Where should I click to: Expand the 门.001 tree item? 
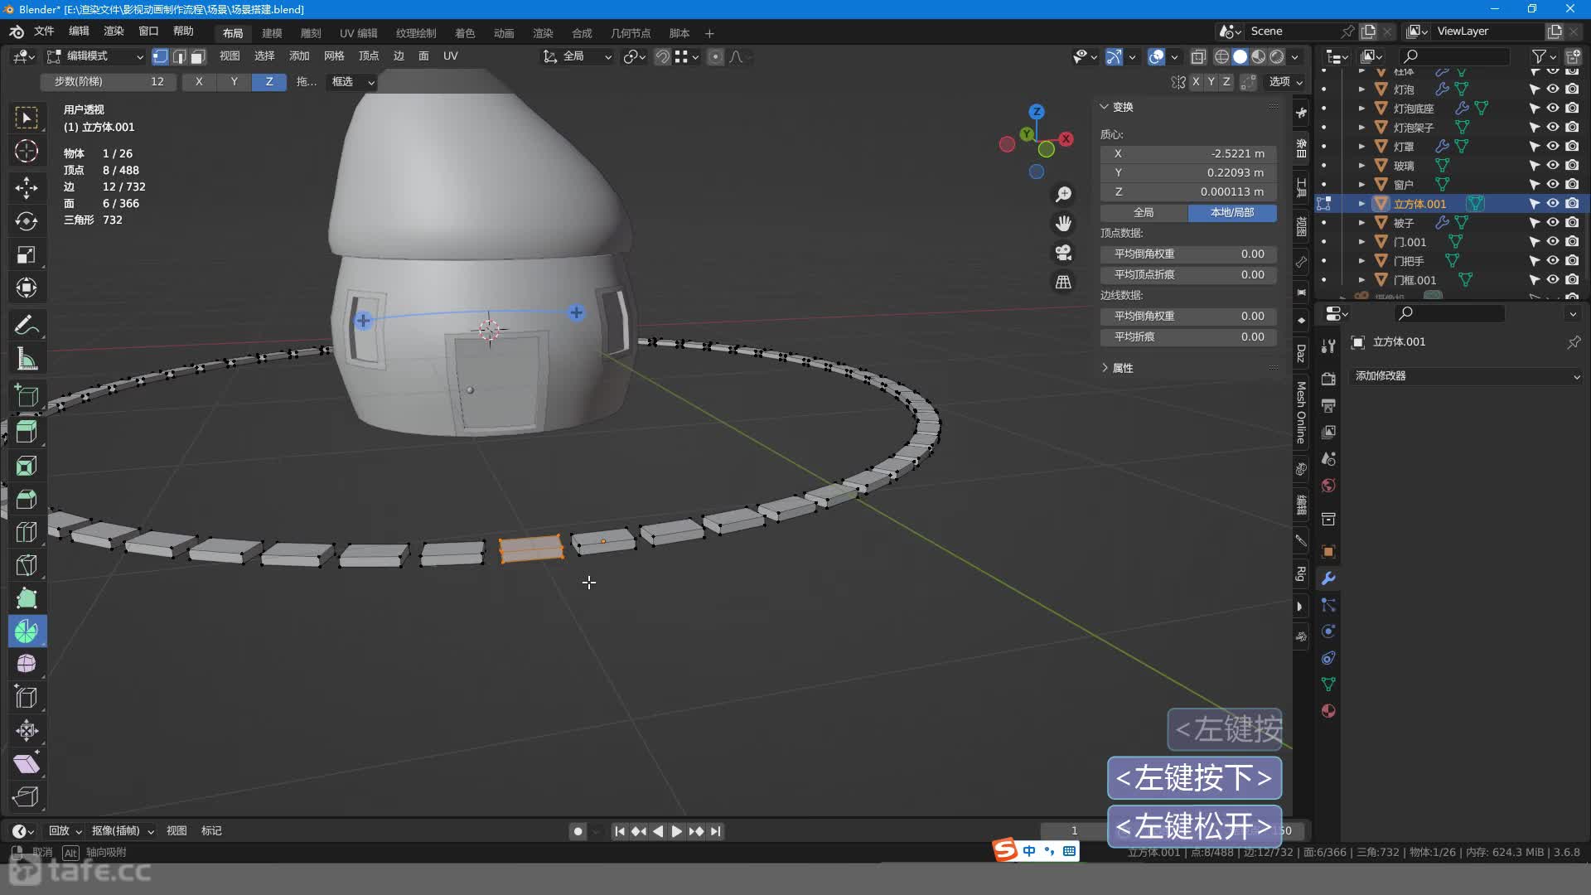[1361, 242]
